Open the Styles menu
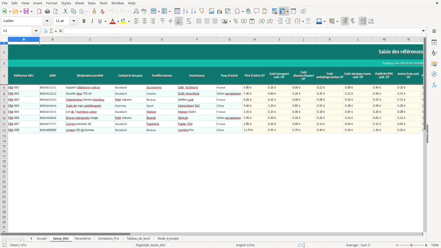 click(x=66, y=3)
